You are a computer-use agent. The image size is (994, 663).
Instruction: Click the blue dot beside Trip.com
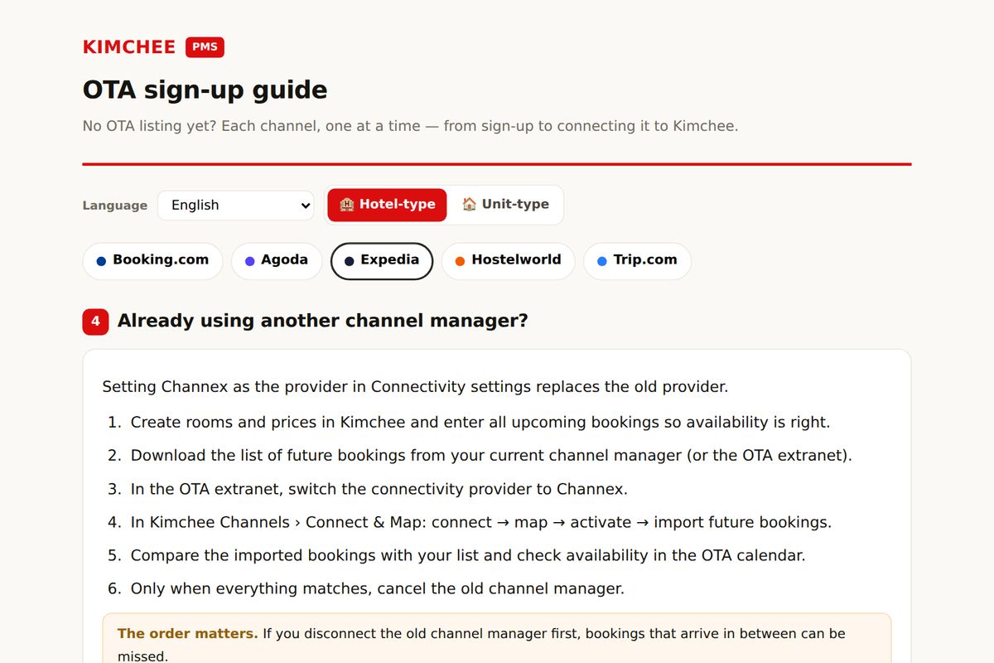pyautogui.click(x=602, y=261)
